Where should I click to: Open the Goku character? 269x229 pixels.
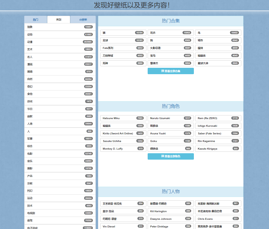pyautogui.click(x=171, y=141)
